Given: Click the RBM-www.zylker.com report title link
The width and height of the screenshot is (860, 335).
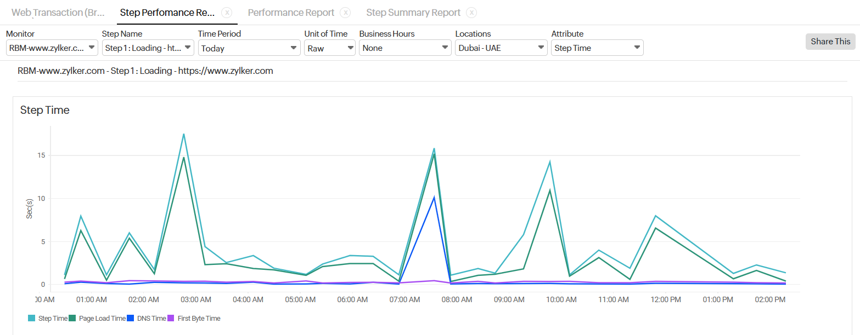Looking at the screenshot, I should click(x=145, y=70).
